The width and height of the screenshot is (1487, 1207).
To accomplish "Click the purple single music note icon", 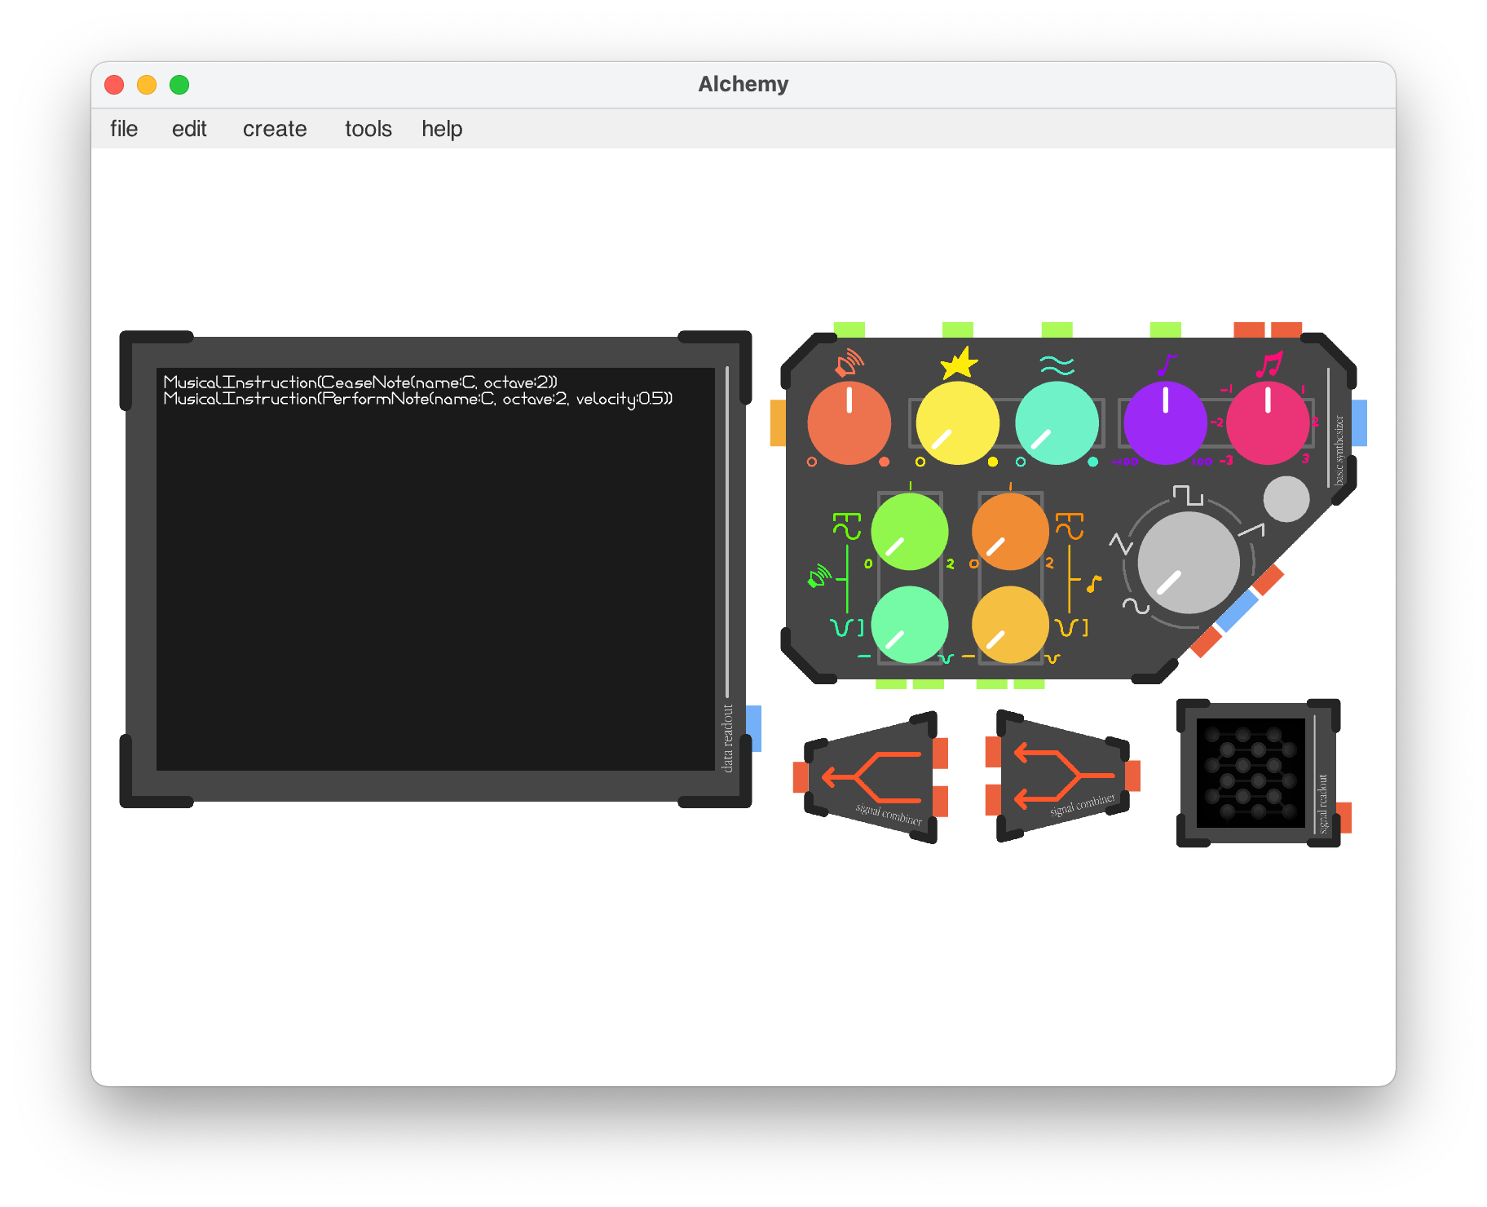I will coord(1167,365).
